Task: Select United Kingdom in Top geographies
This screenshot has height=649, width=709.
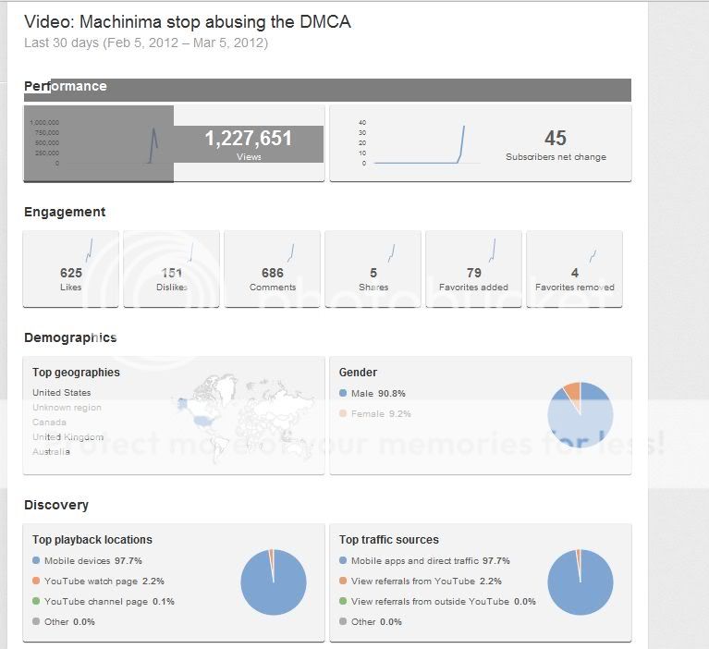Action: (x=68, y=437)
